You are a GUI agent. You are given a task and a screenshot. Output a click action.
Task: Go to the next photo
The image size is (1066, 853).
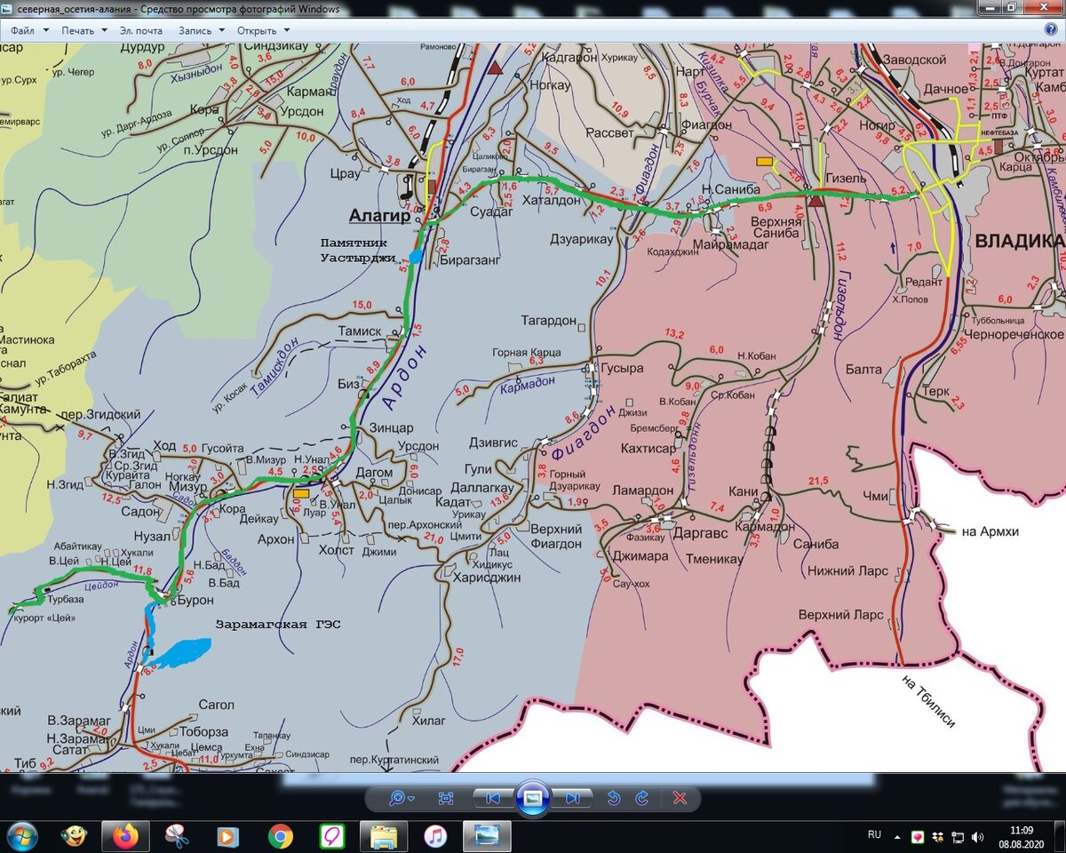573,798
